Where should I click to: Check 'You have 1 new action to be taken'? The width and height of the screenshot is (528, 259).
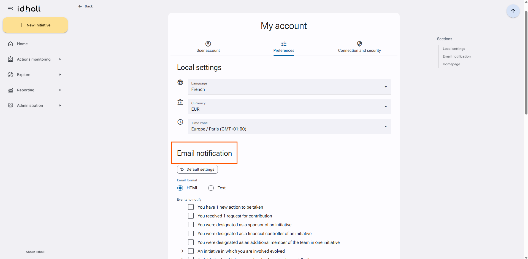(x=191, y=207)
